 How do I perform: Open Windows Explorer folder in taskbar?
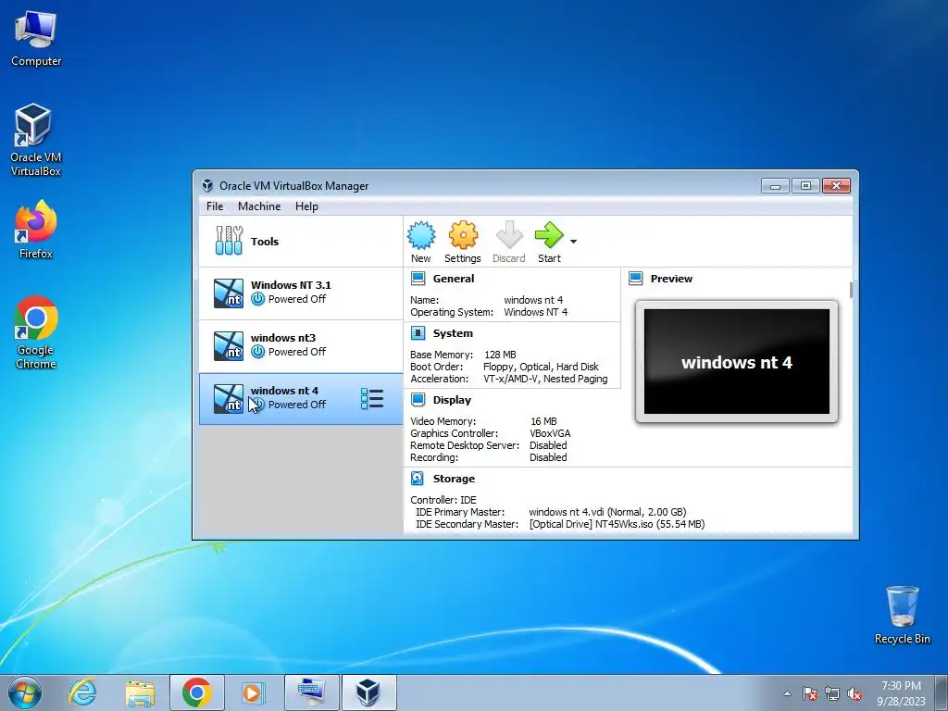pyautogui.click(x=140, y=692)
